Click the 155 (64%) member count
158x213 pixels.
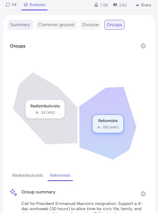coord(111,127)
